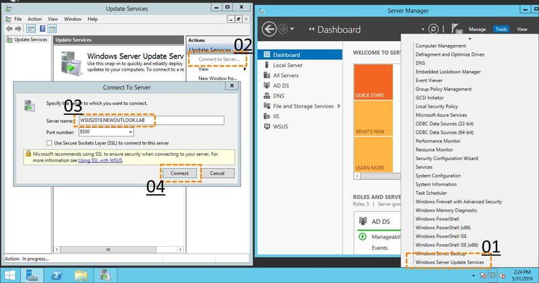Open the View menu in Server Manager
The image size is (539, 283).
[x=521, y=29]
